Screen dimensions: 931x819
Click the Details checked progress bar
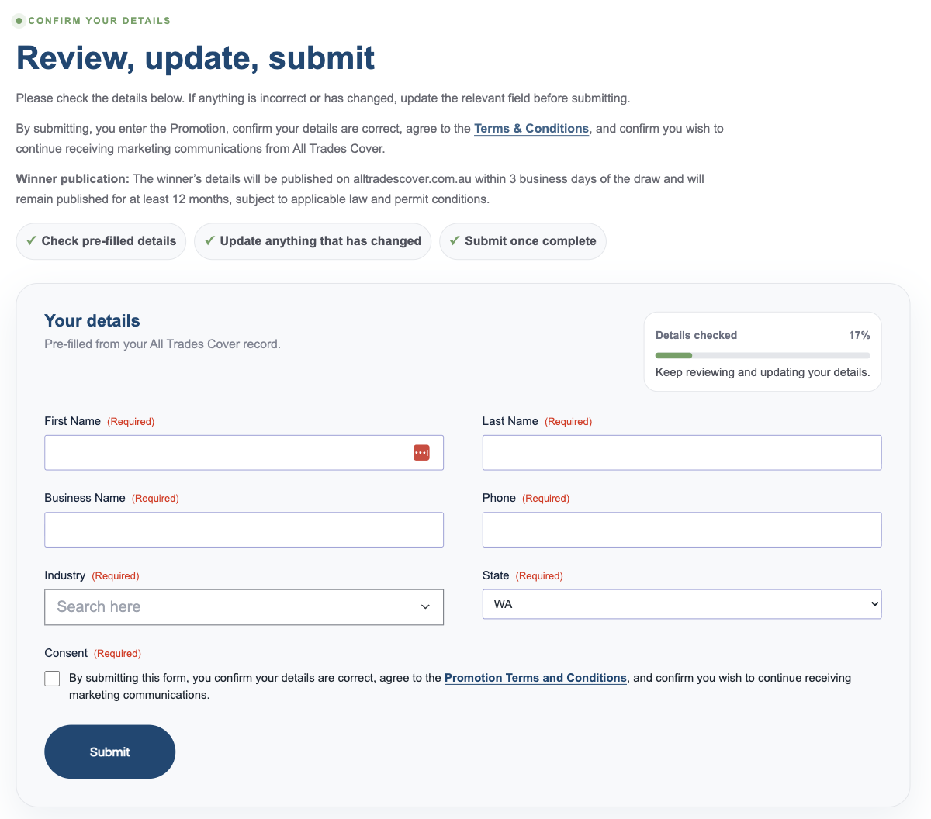pyautogui.click(x=763, y=355)
